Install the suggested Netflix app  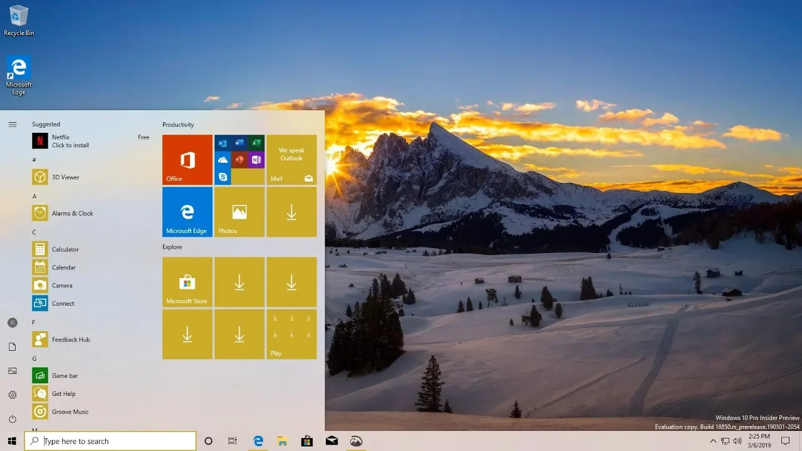pos(91,141)
